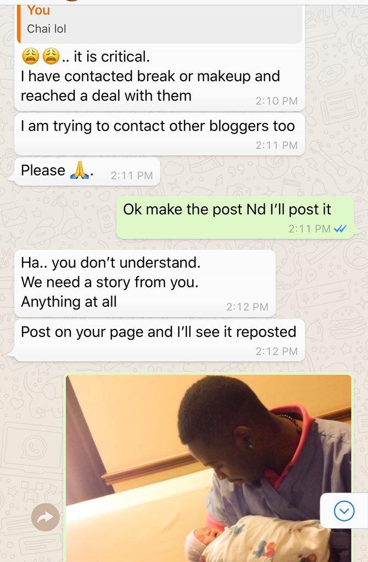Tap the 'contact other bloggers too' message

(x=160, y=135)
